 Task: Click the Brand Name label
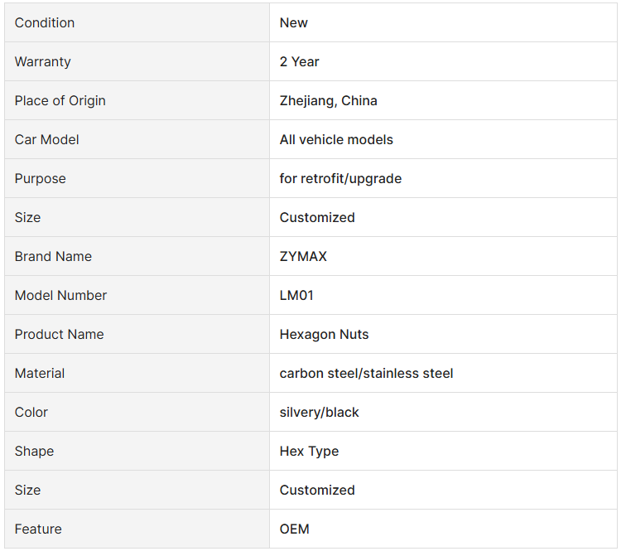point(53,256)
